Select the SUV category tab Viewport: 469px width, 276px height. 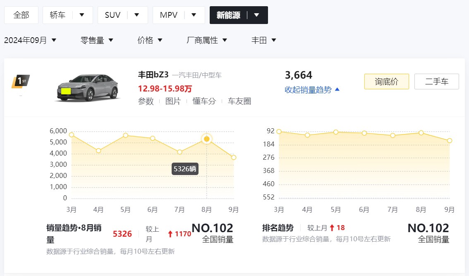click(112, 15)
